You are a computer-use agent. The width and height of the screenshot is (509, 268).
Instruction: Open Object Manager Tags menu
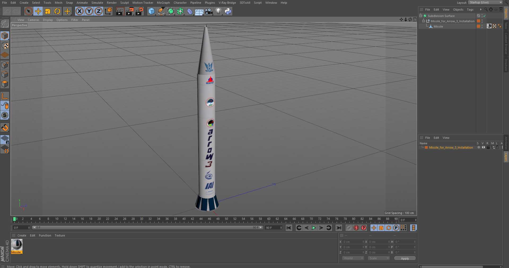coord(470,10)
